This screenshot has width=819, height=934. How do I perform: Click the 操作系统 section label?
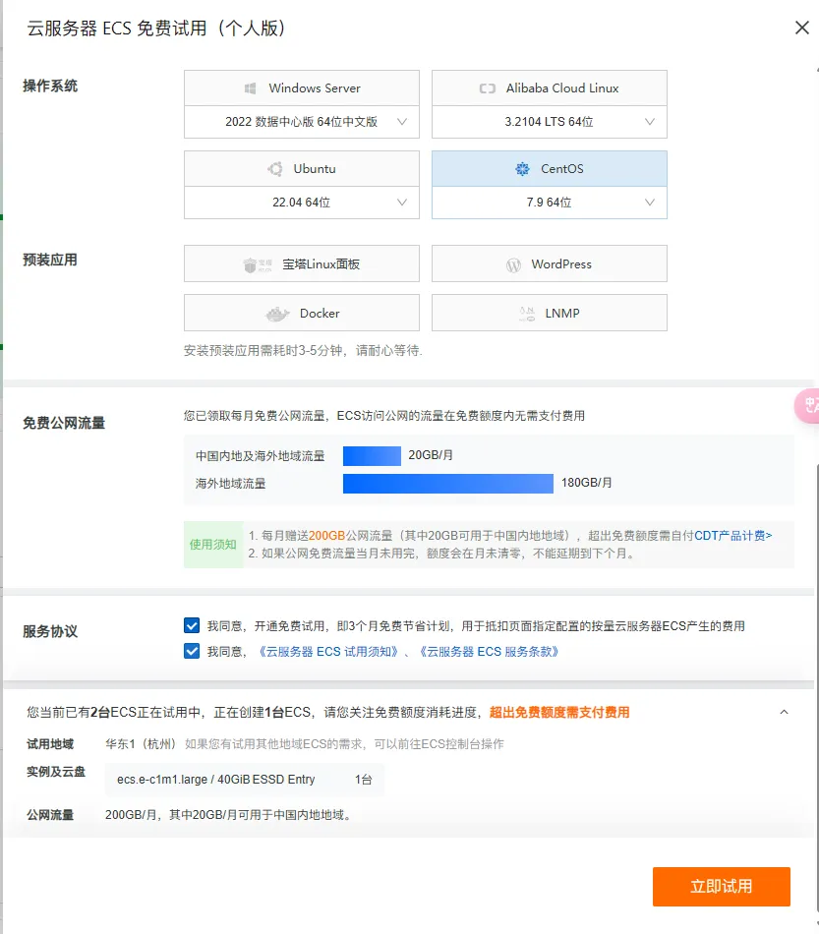pyautogui.click(x=50, y=86)
